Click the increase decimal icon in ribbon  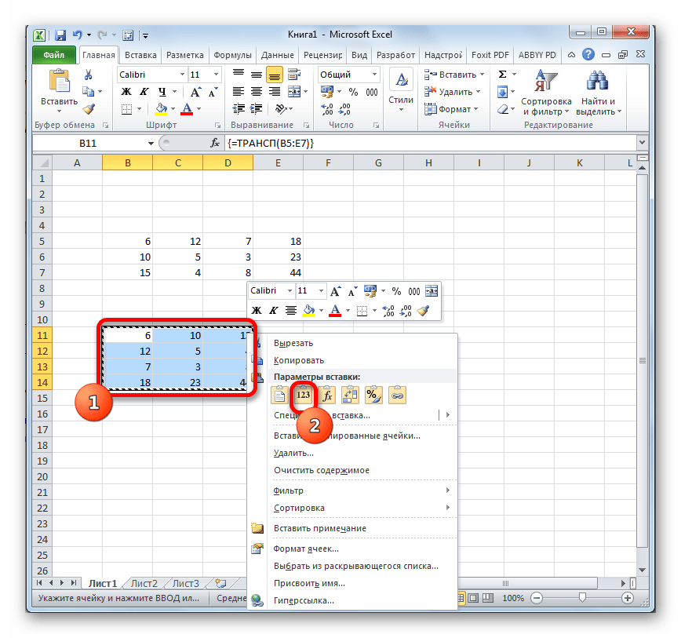click(x=327, y=109)
